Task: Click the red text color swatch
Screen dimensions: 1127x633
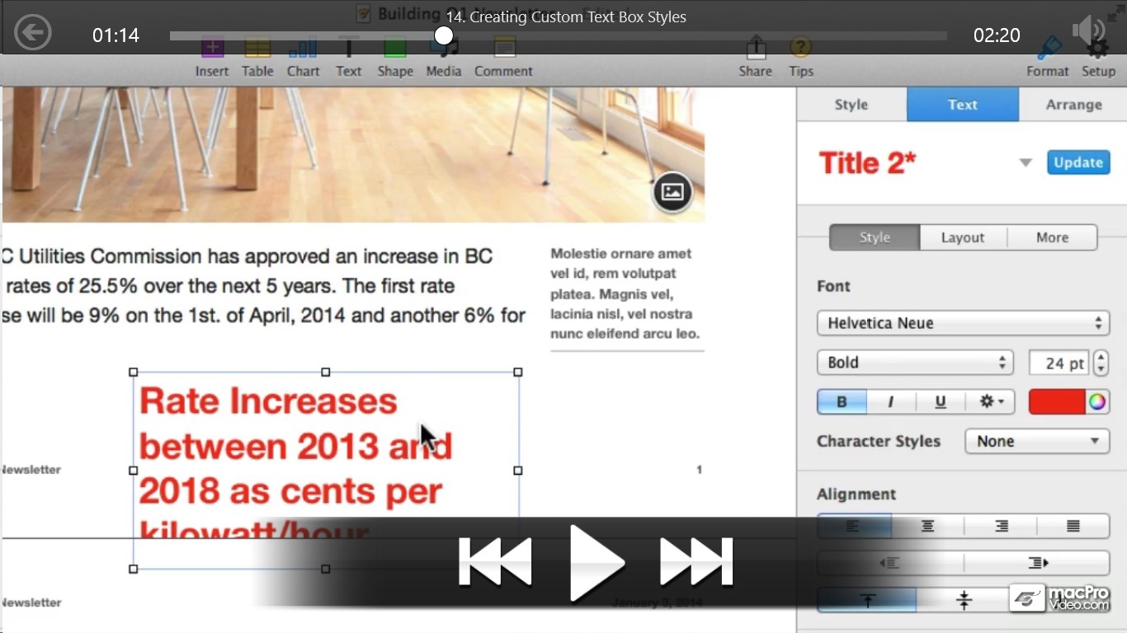Action: (x=1057, y=402)
